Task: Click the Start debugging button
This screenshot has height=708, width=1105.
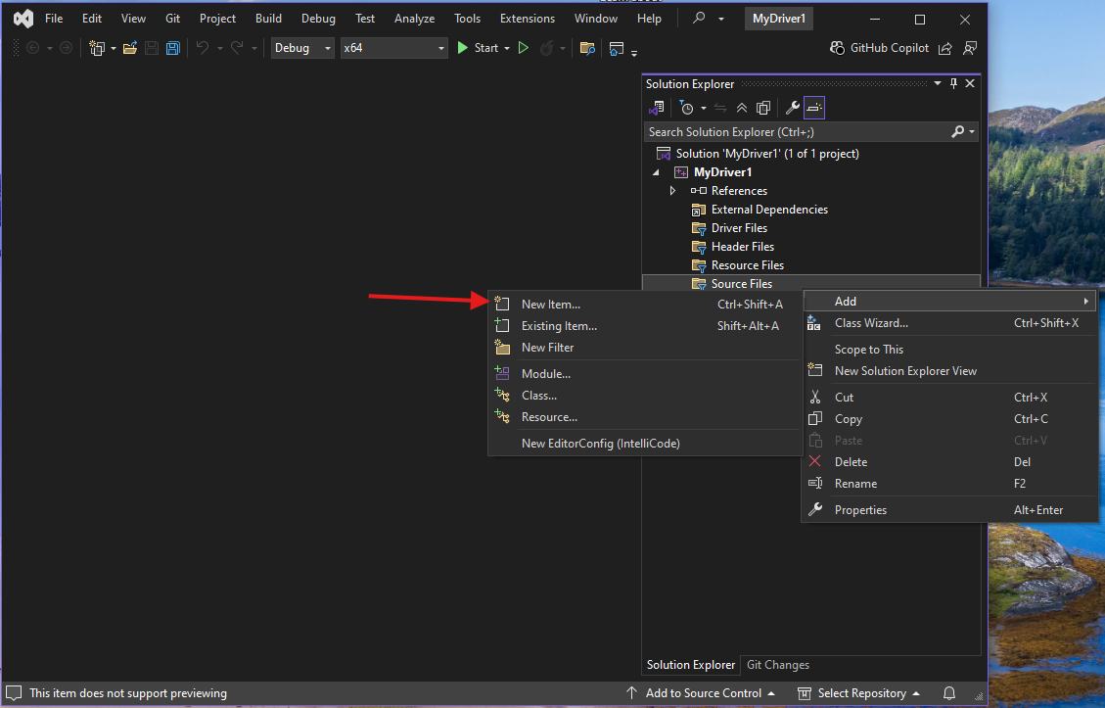Action: coord(477,48)
